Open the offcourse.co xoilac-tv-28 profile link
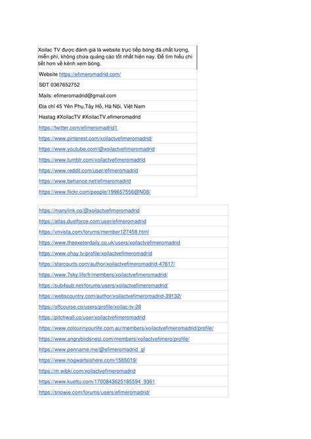This screenshot has width=311, height=439. [x=90, y=307]
